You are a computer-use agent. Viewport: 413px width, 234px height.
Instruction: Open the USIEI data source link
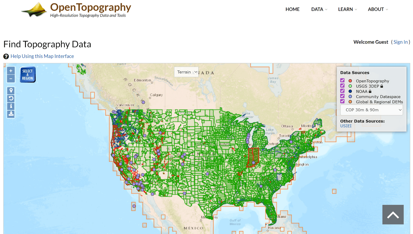(x=346, y=126)
